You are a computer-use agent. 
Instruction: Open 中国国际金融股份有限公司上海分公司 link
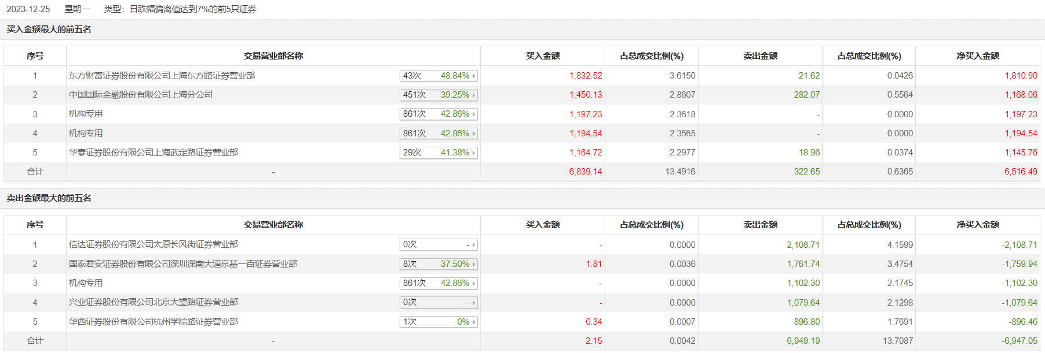point(141,95)
